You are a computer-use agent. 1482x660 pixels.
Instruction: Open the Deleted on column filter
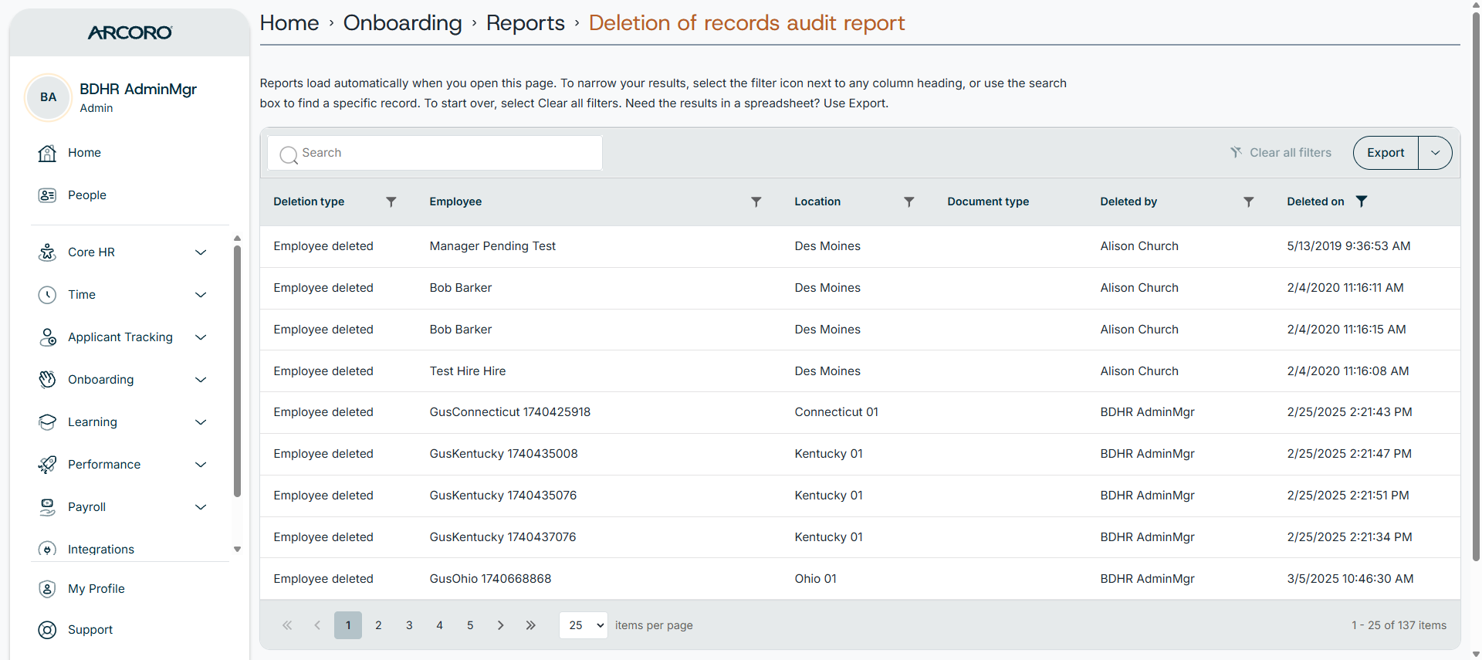click(1362, 201)
